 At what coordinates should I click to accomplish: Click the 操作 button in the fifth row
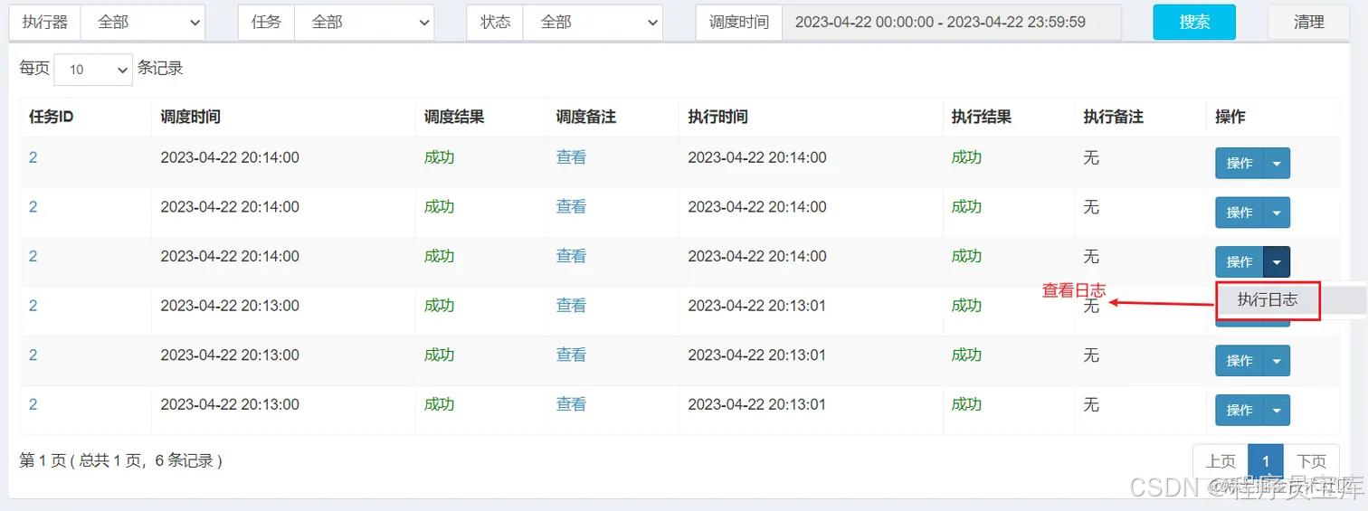tap(1240, 361)
